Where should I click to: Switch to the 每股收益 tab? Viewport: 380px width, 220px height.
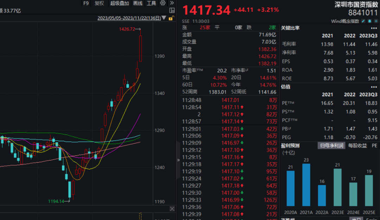[x=357, y=145]
